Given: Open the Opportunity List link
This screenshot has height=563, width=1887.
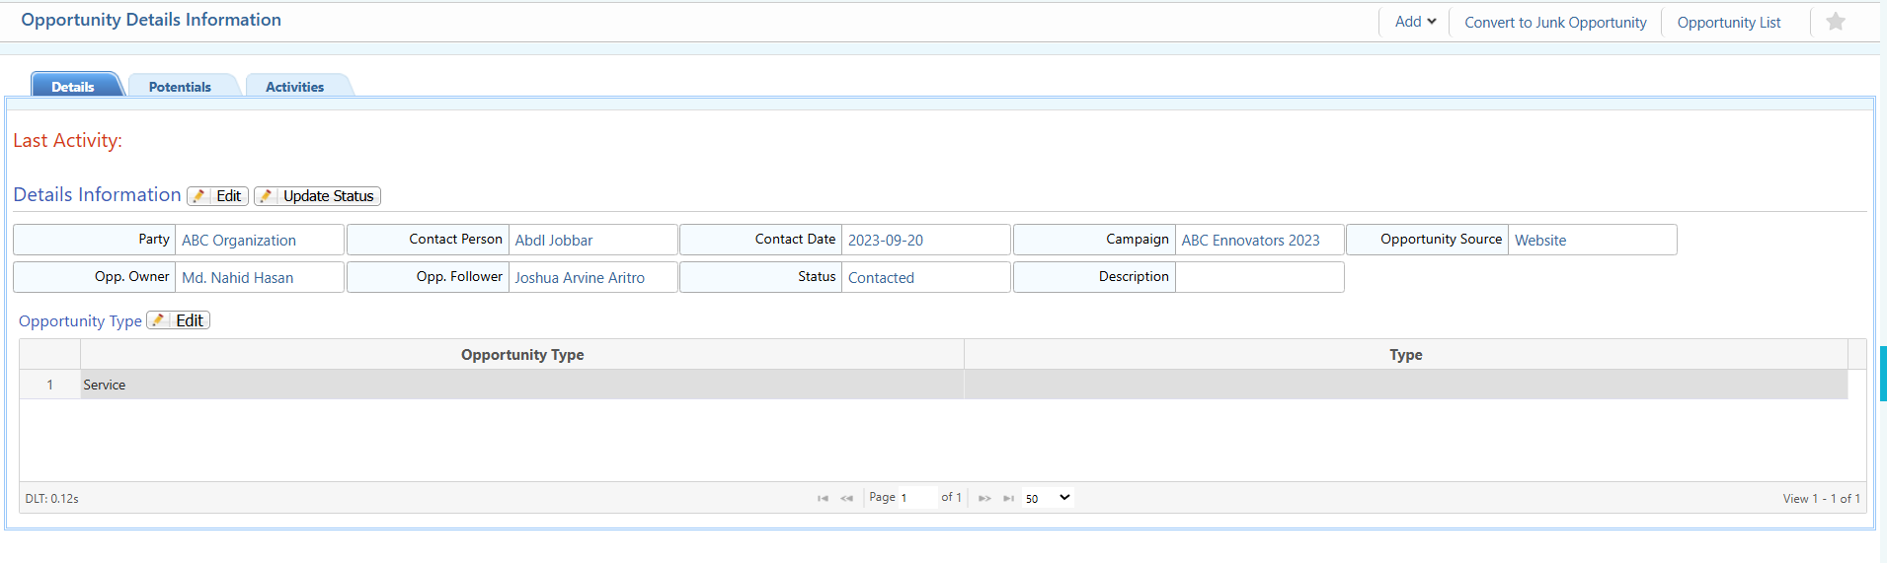Looking at the screenshot, I should pyautogui.click(x=1728, y=23).
